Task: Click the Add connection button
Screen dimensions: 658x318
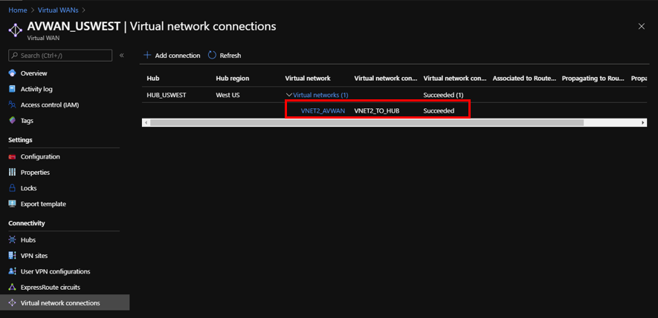Action: (x=172, y=56)
